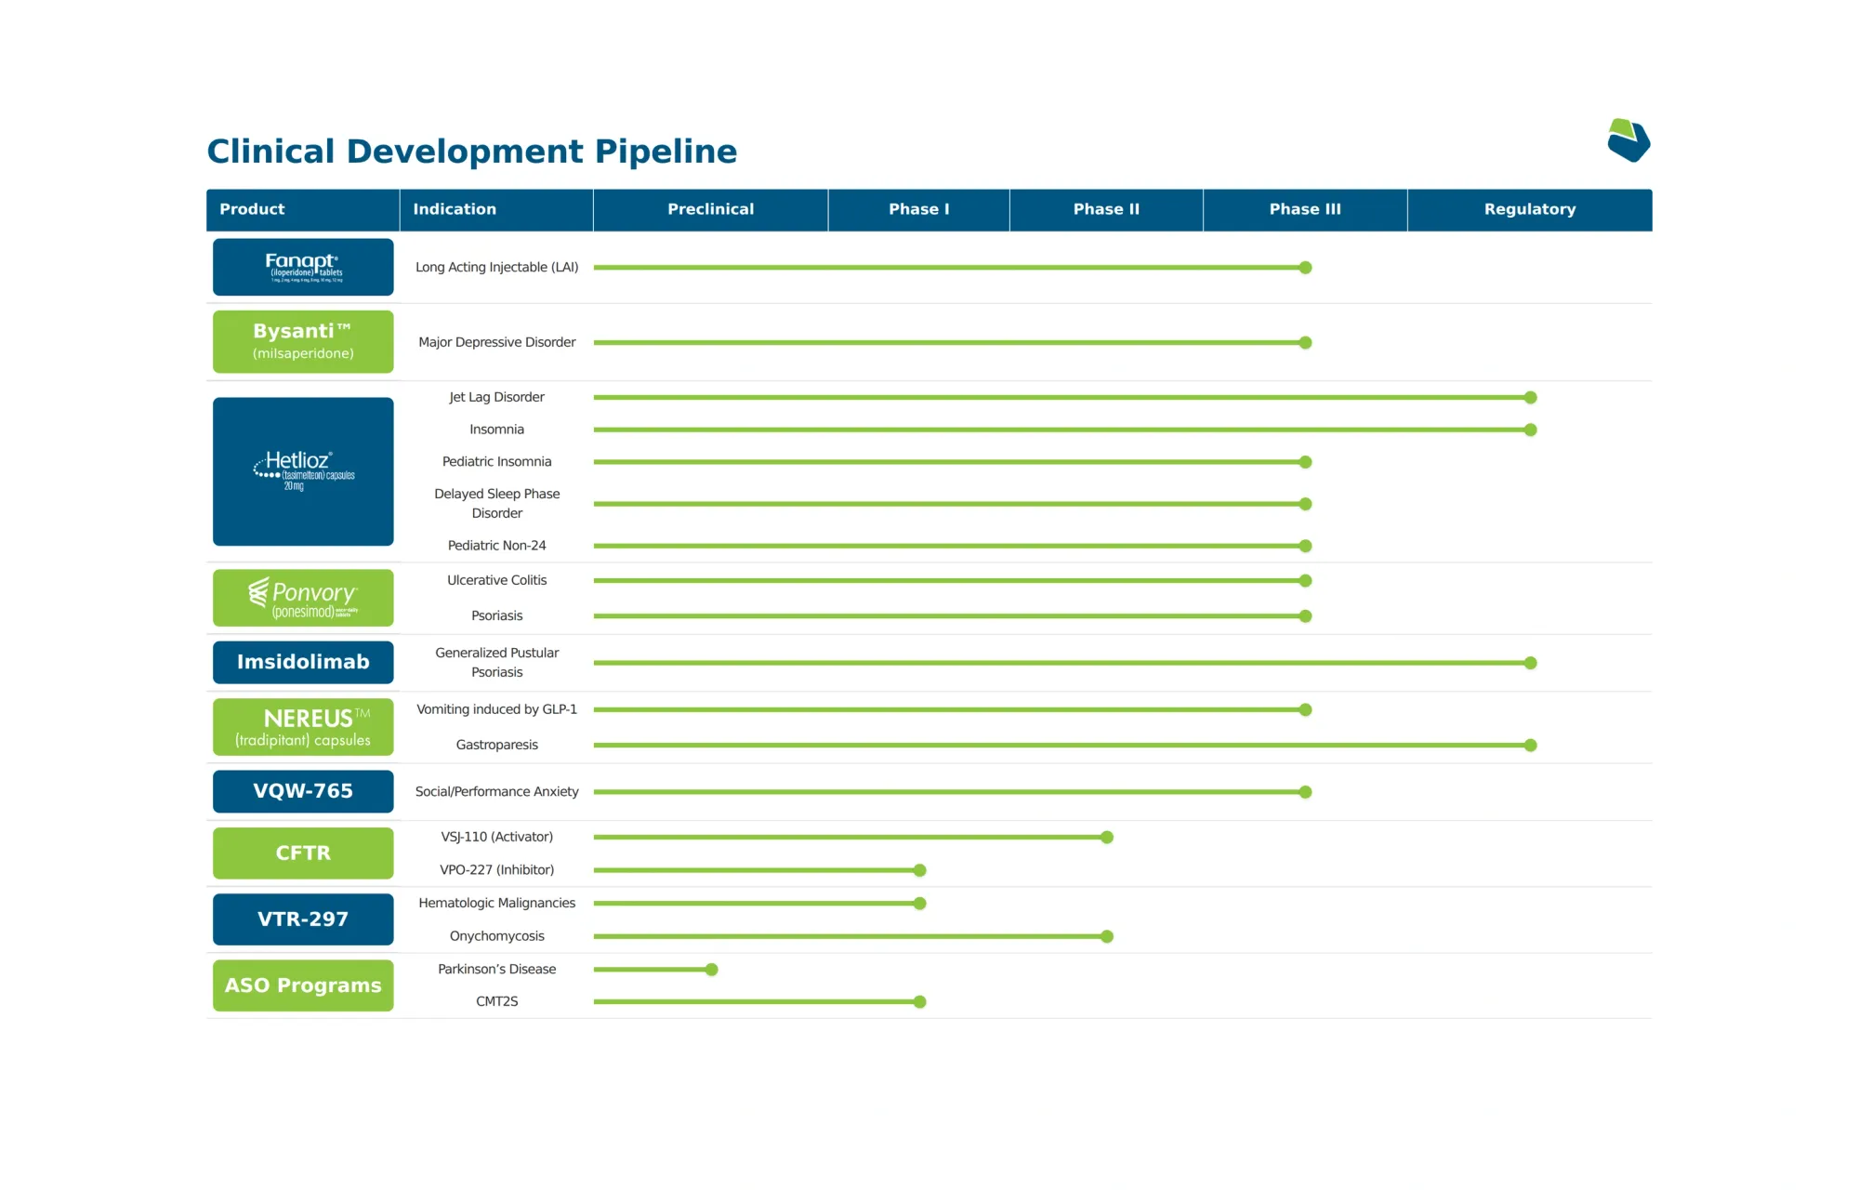1859x1203 pixels.
Task: Click the Social/Performance Anxiety indication
Action: (497, 791)
